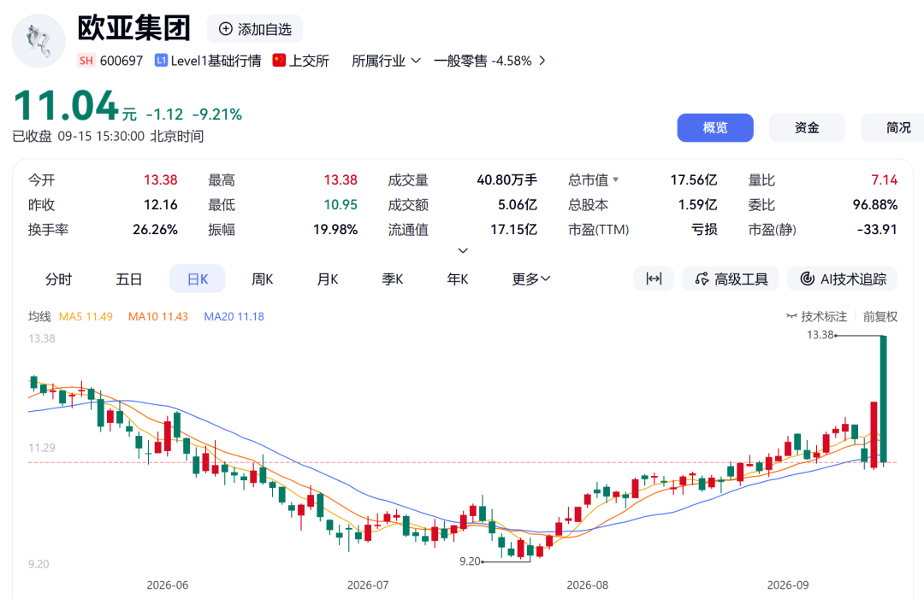Switch to the 概览 tab
Viewport: 924px width, 599px height.
tap(714, 127)
